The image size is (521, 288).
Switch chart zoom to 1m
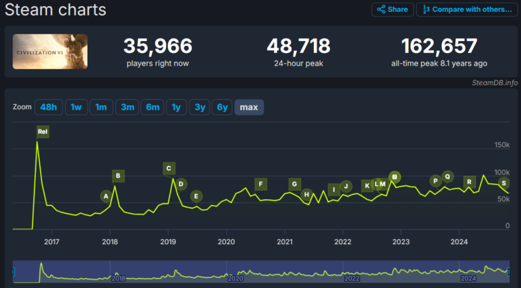pyautogui.click(x=101, y=108)
